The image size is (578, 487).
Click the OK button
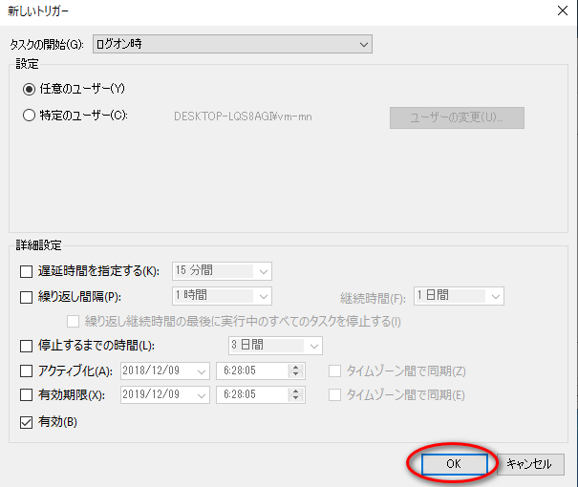453,464
